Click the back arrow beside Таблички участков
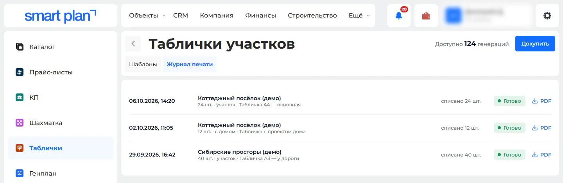Image resolution: width=563 pixels, height=183 pixels. [133, 44]
